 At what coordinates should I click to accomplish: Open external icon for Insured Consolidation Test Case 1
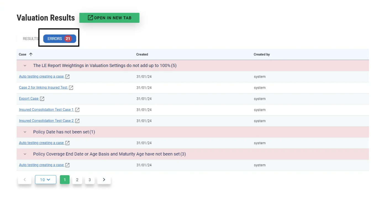click(77, 110)
